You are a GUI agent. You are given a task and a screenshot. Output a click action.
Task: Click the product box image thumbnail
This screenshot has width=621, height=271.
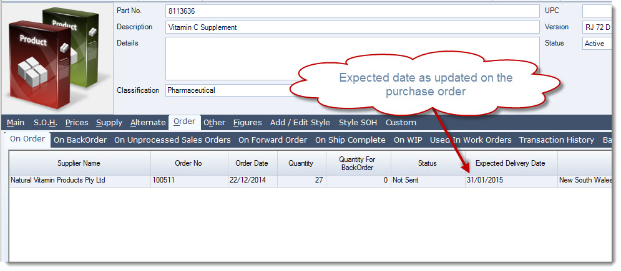coord(57,58)
